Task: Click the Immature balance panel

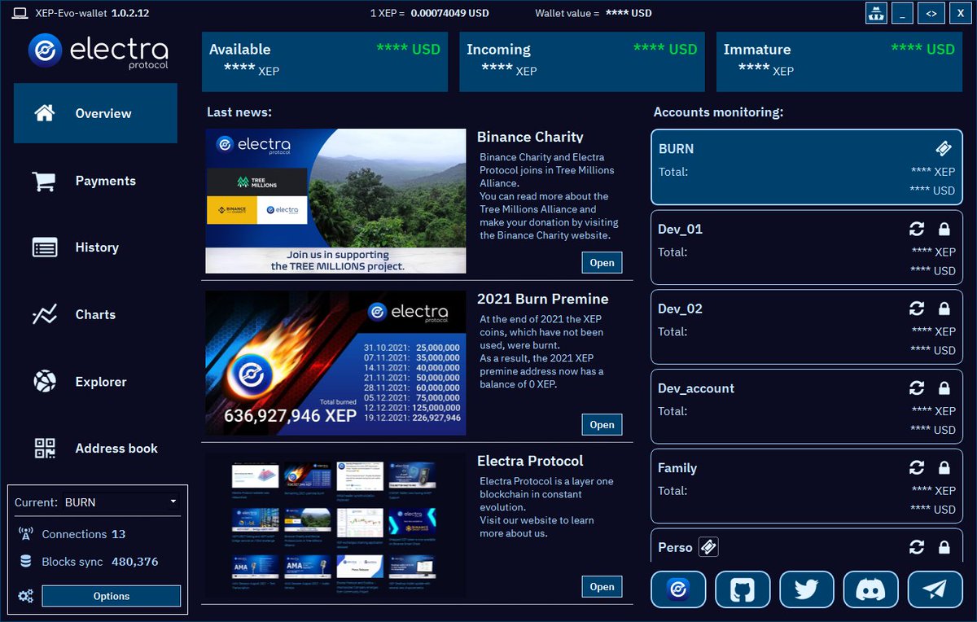Action: 839,62
